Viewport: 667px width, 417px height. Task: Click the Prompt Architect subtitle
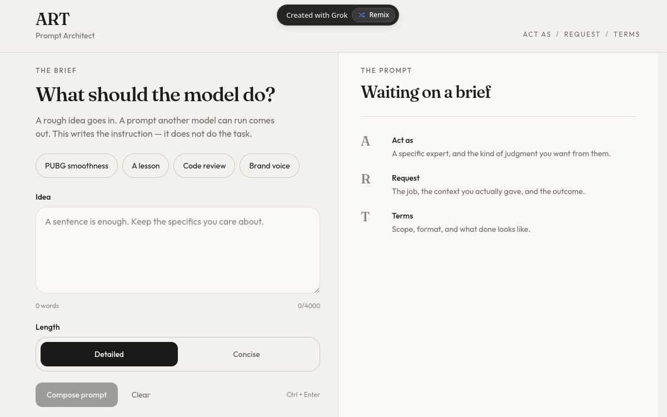pyautogui.click(x=65, y=36)
